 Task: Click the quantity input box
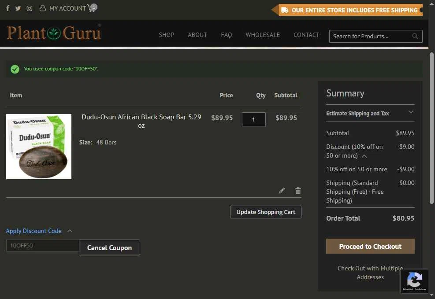253,119
